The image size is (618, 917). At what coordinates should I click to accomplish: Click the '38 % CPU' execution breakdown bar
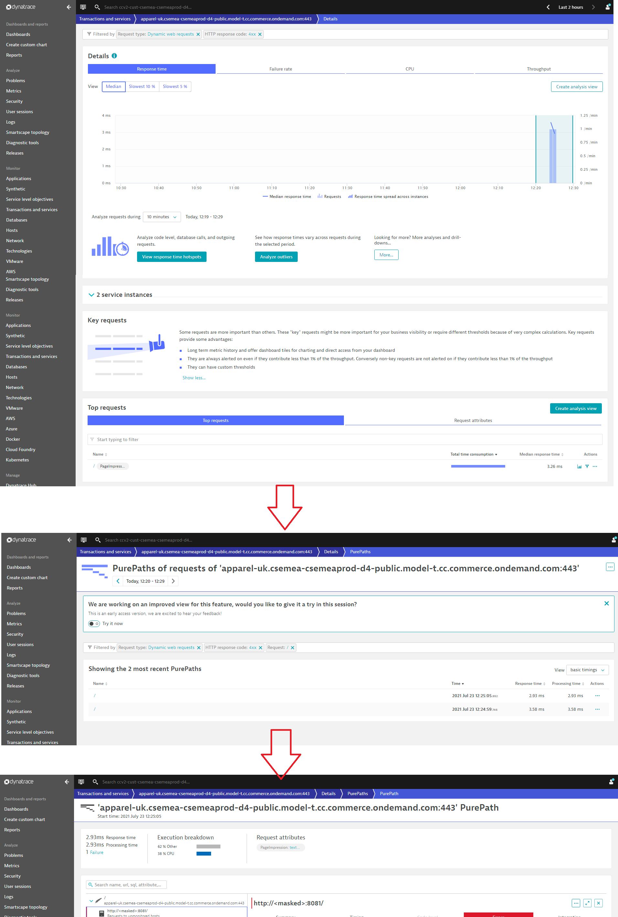pyautogui.click(x=203, y=854)
